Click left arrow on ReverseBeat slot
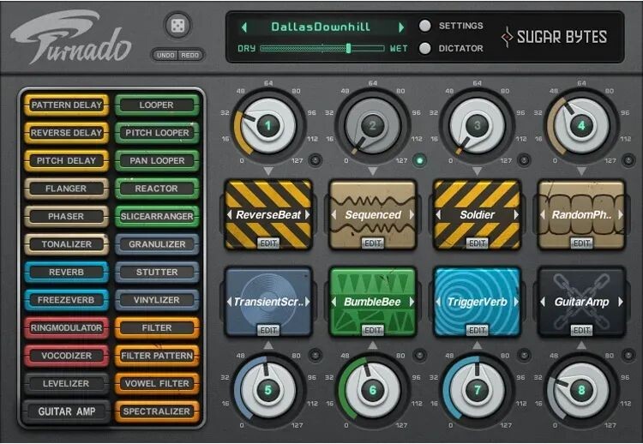643x444 pixels. point(230,214)
